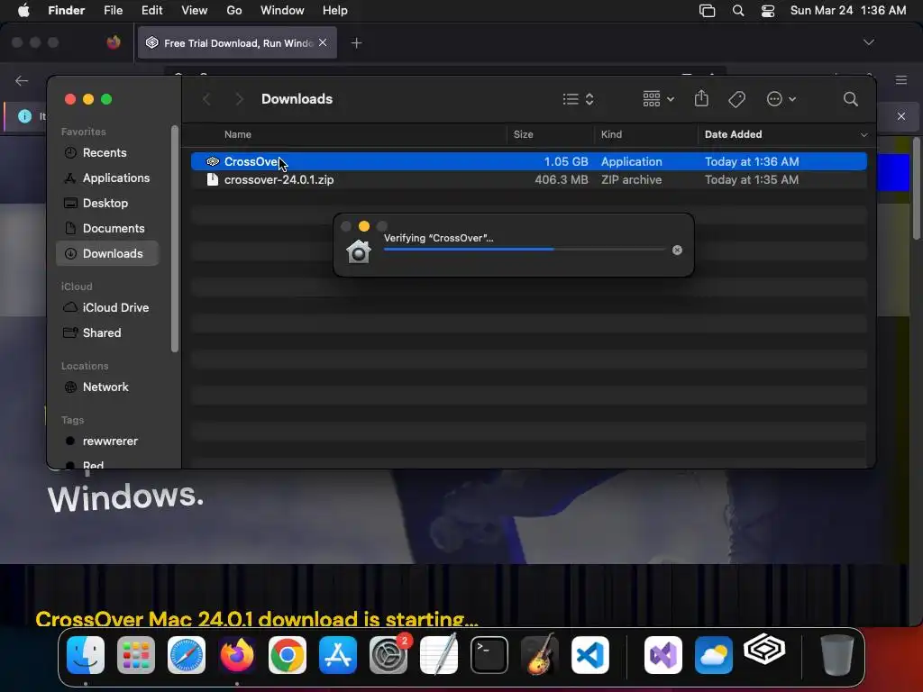Open Visual Studio from the Dock
This screenshot has height=692, width=923.
pyautogui.click(x=663, y=655)
